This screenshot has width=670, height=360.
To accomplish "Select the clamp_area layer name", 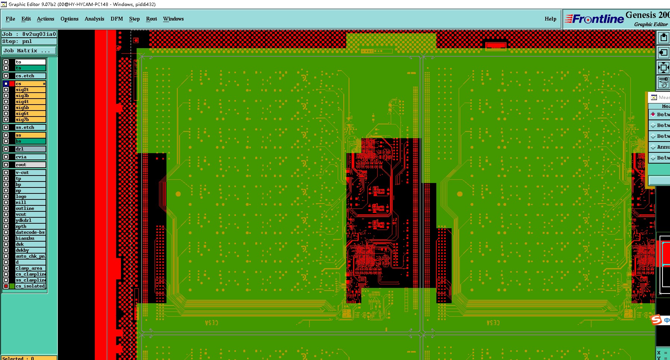I will 30,268.
